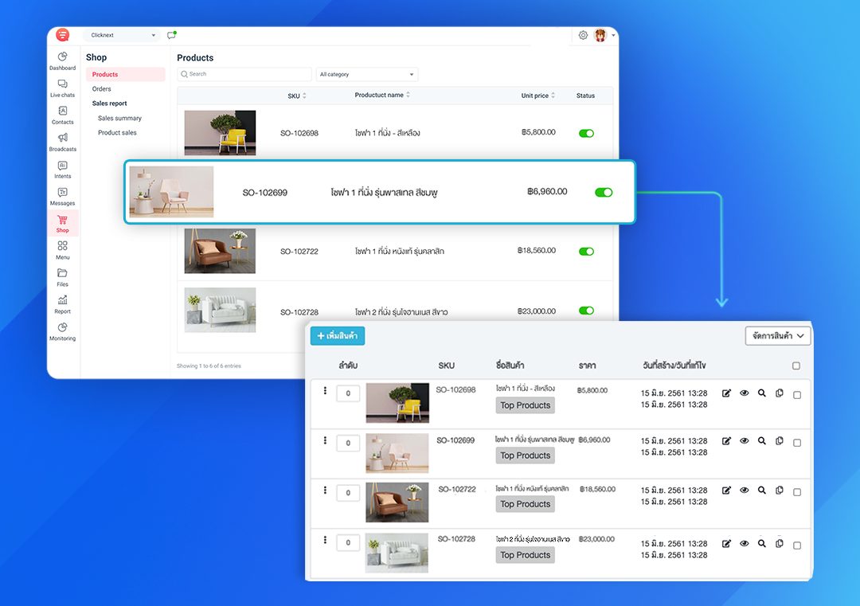This screenshot has height=606, width=860.
Task: Toggle status switch for ฿23,000.00 product
Action: pyautogui.click(x=586, y=311)
